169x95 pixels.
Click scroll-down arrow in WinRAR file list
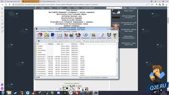(117, 75)
